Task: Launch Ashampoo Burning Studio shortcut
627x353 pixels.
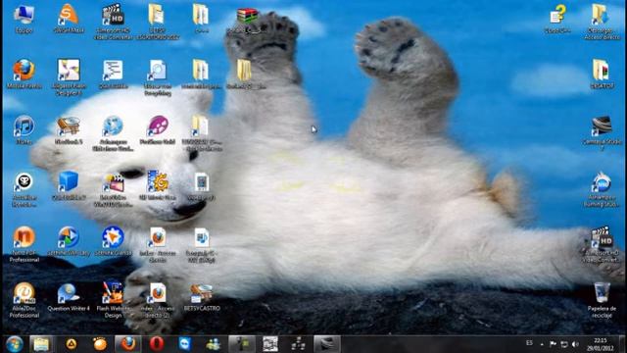Action: [601, 181]
